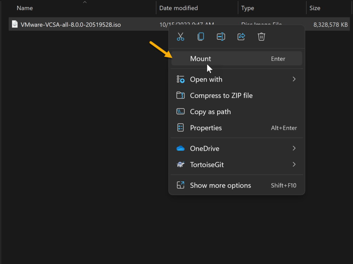Expand the Open with submenu arrow
353x264 pixels.
[x=294, y=79]
